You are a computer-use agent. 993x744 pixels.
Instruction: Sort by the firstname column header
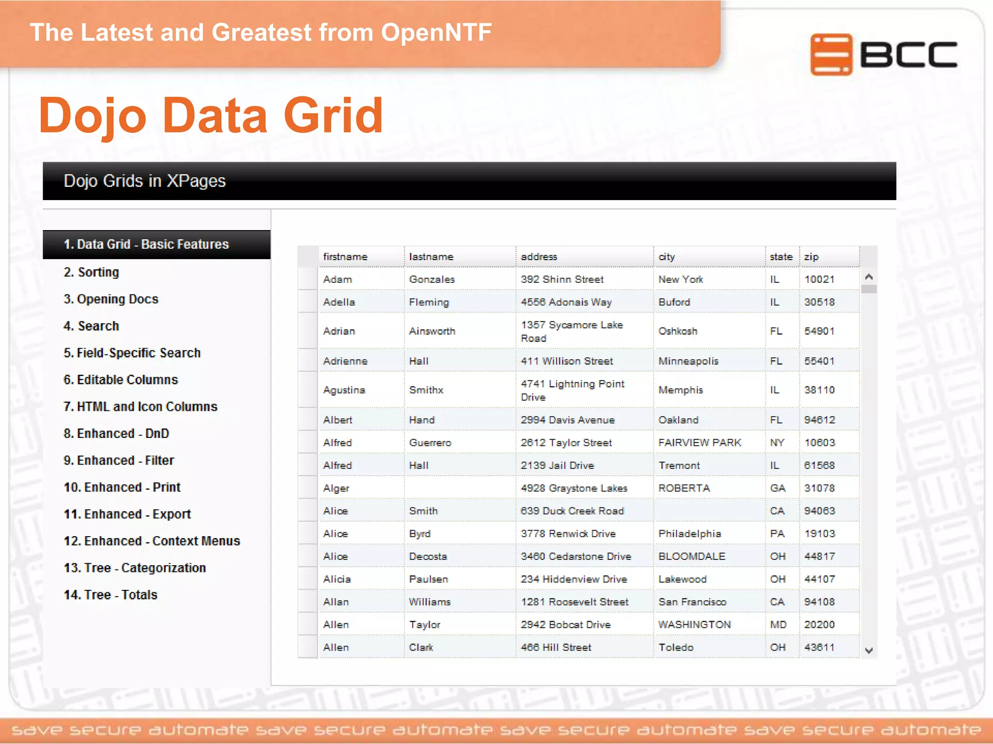tap(345, 257)
